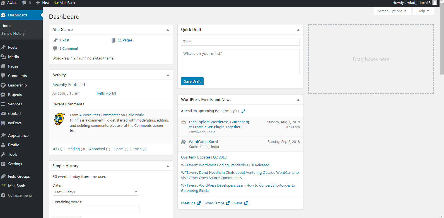Click the plus icon beside New
The image size is (444, 218).
(38, 3)
